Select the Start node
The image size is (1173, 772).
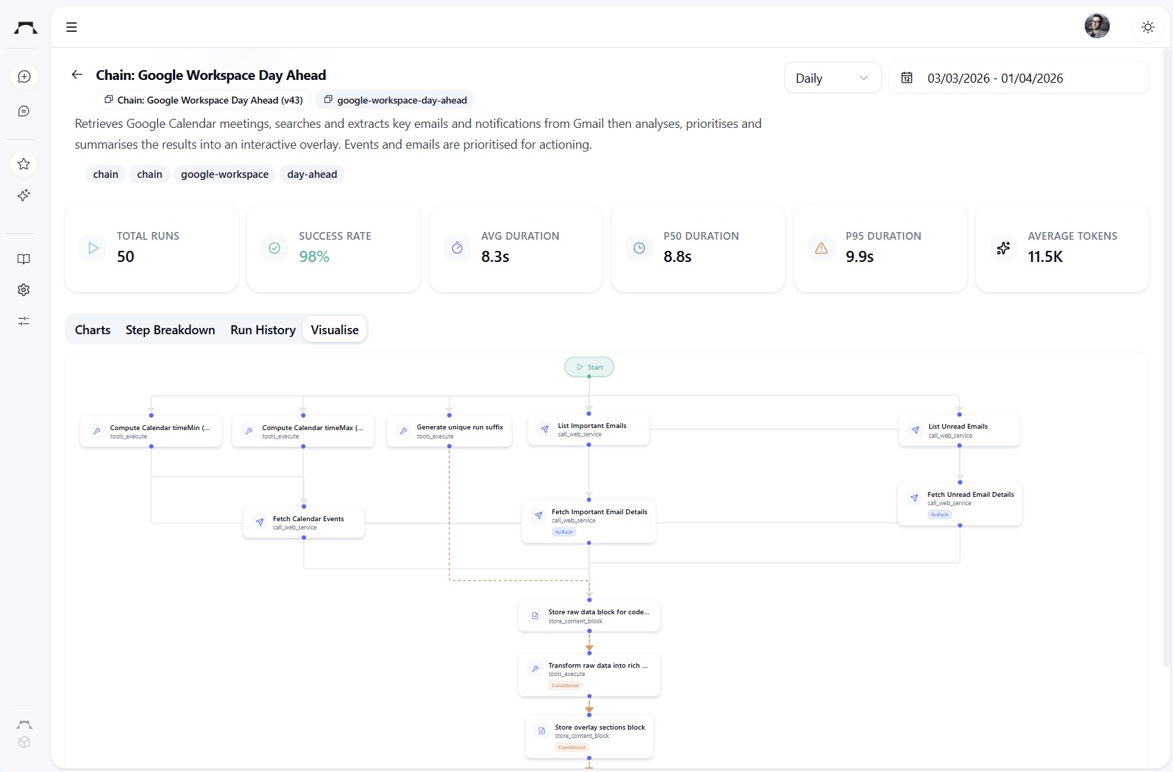coord(589,367)
